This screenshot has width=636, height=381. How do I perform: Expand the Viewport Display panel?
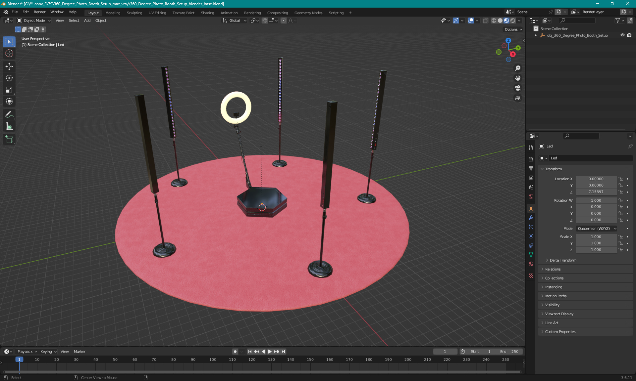click(559, 314)
